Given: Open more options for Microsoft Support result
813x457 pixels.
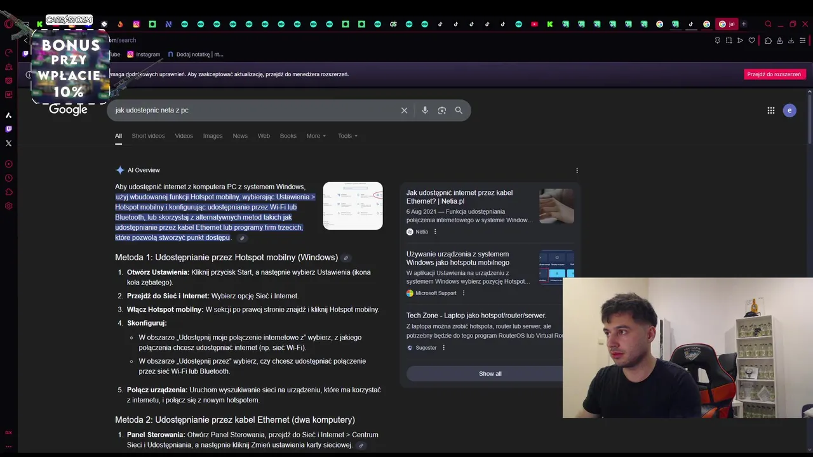Looking at the screenshot, I should point(464,293).
